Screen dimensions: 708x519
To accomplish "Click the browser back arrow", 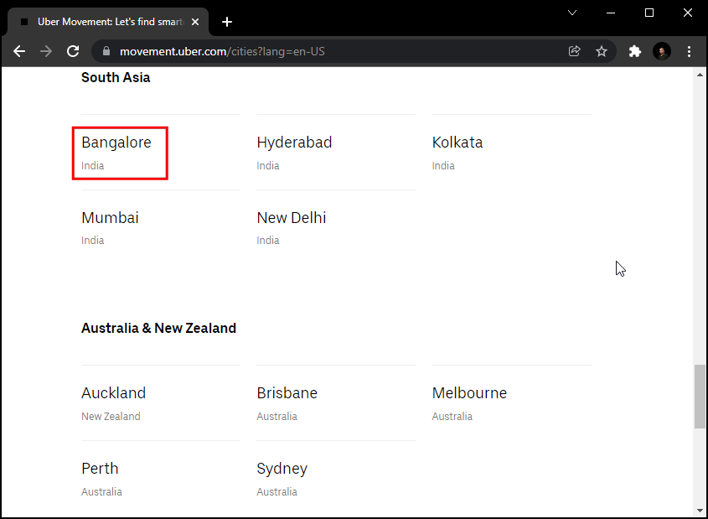I will [x=19, y=51].
